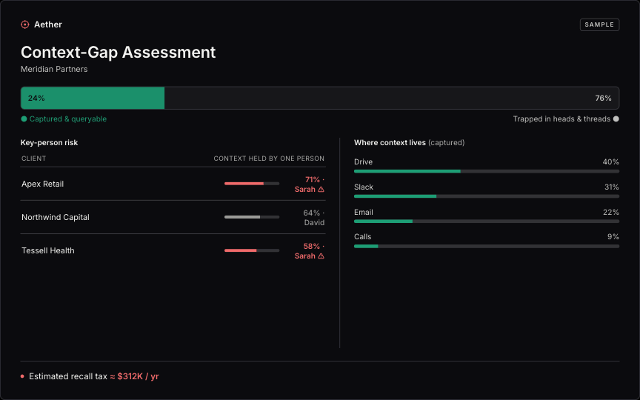640x400 pixels.
Task: Click the Drive source label
Action: (x=363, y=161)
